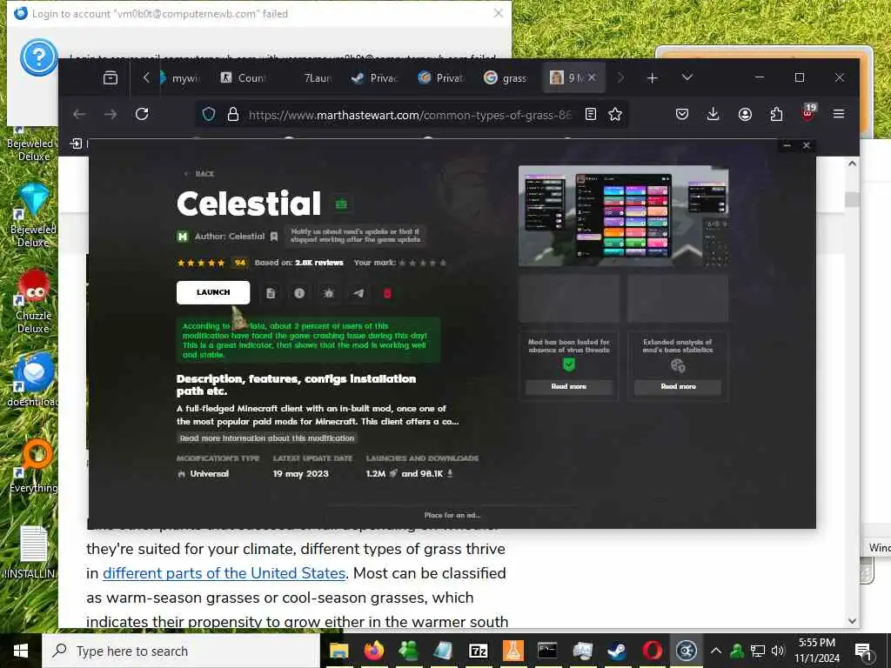This screenshot has width=891, height=668.
Task: Open the Everything desktop shortcut
Action: tap(33, 466)
